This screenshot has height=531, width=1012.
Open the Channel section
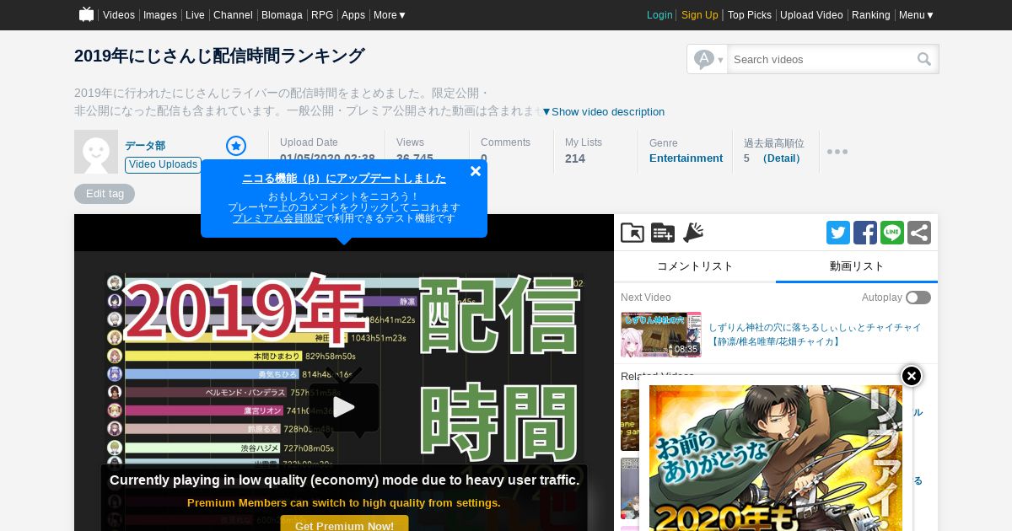pyautogui.click(x=233, y=15)
